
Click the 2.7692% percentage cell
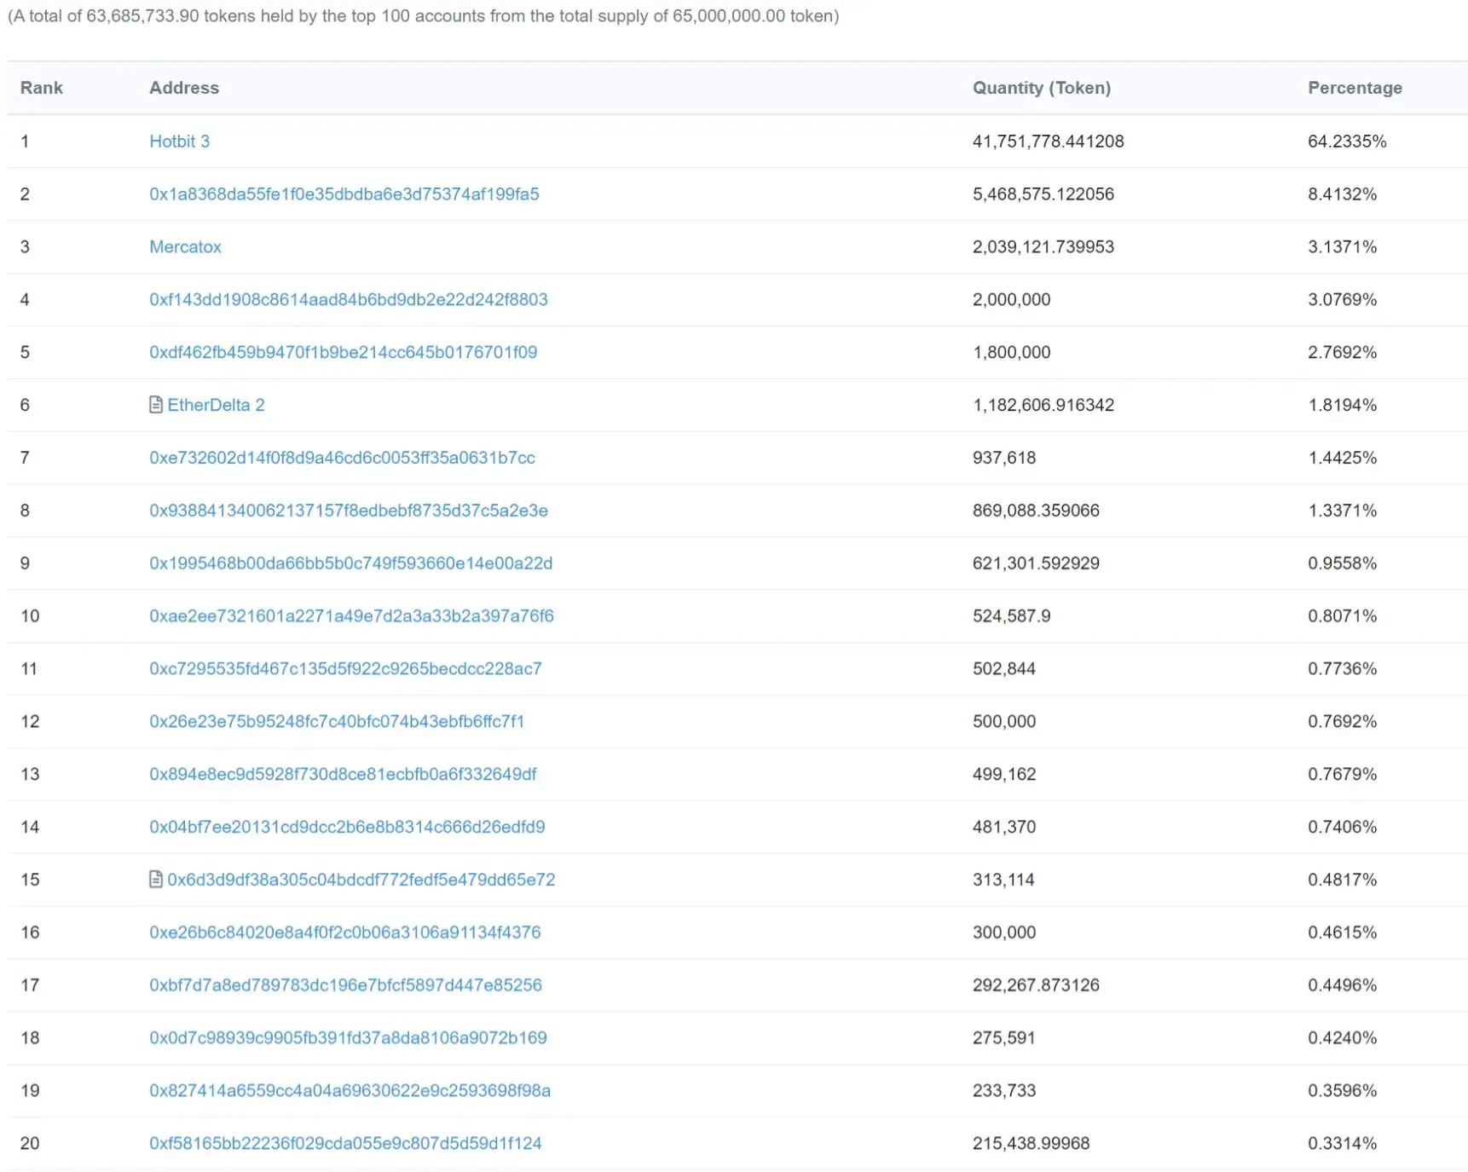[1343, 353]
